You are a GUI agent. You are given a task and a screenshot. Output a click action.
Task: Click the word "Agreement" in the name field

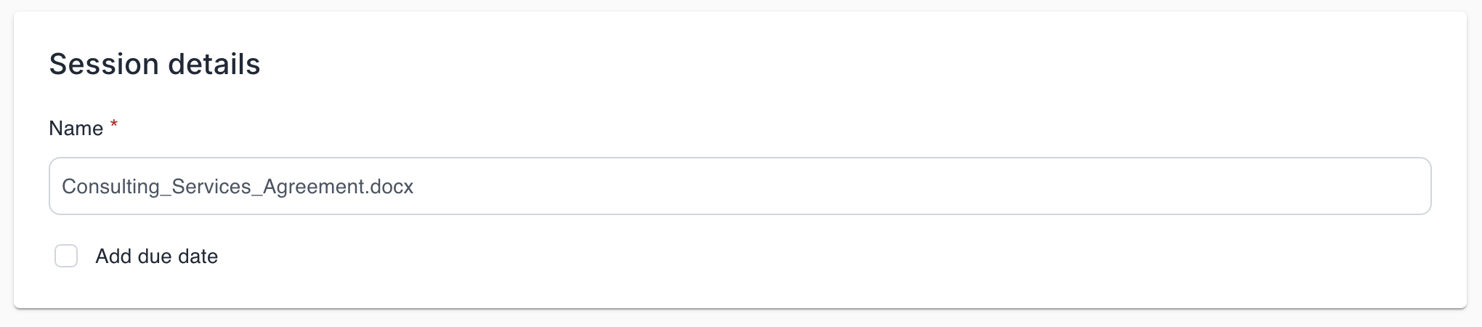click(x=313, y=187)
